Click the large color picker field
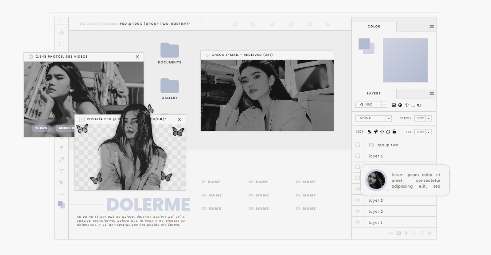Screen dimensions: 491x255 [x=405, y=60]
